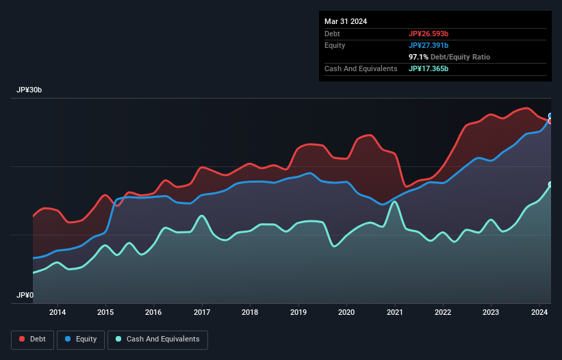The width and height of the screenshot is (562, 360).
Task: Click the 2024 x-axis label
Action: coord(539,312)
